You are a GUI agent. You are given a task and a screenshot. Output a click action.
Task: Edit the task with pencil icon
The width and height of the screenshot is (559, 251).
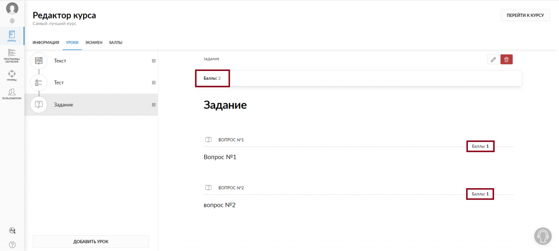point(493,59)
